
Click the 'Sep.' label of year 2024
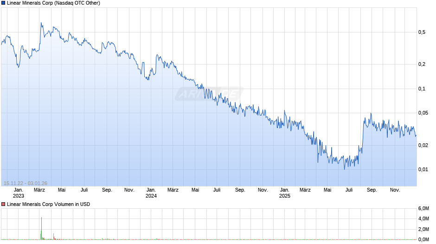(x=240, y=190)
